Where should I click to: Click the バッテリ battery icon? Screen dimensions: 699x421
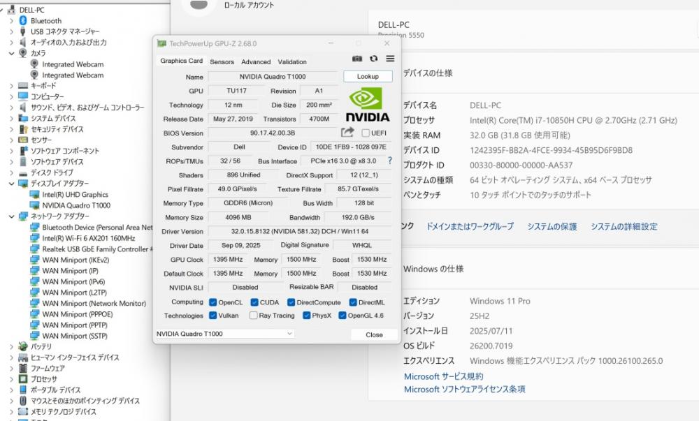tap(23, 346)
